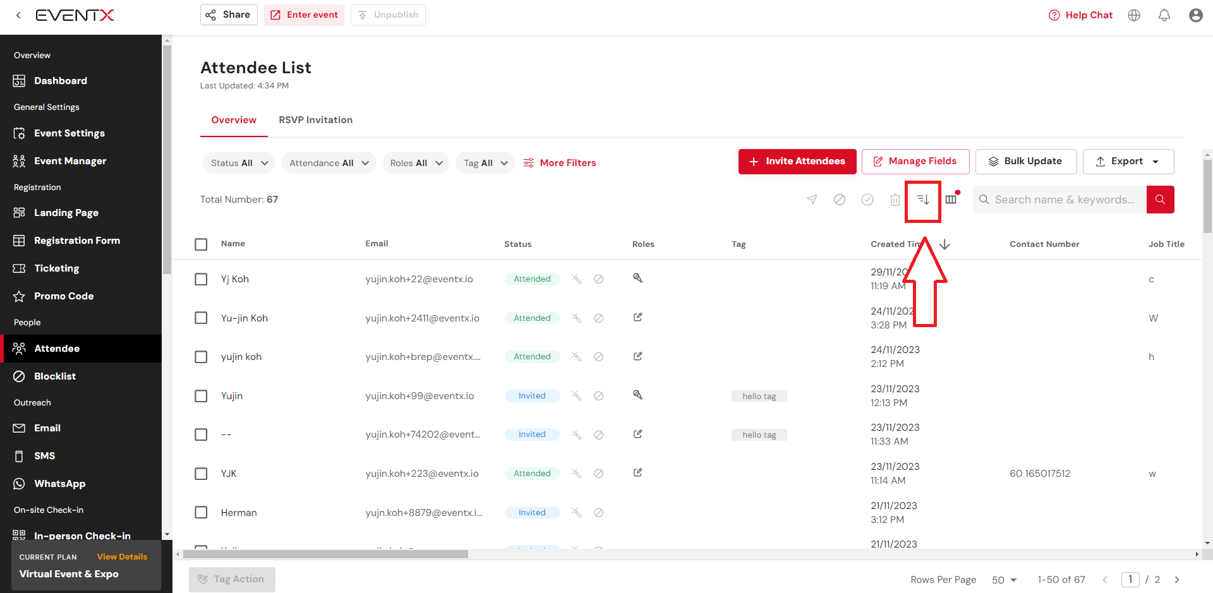Open the column display settings icon
1213x593 pixels.
[x=951, y=200]
